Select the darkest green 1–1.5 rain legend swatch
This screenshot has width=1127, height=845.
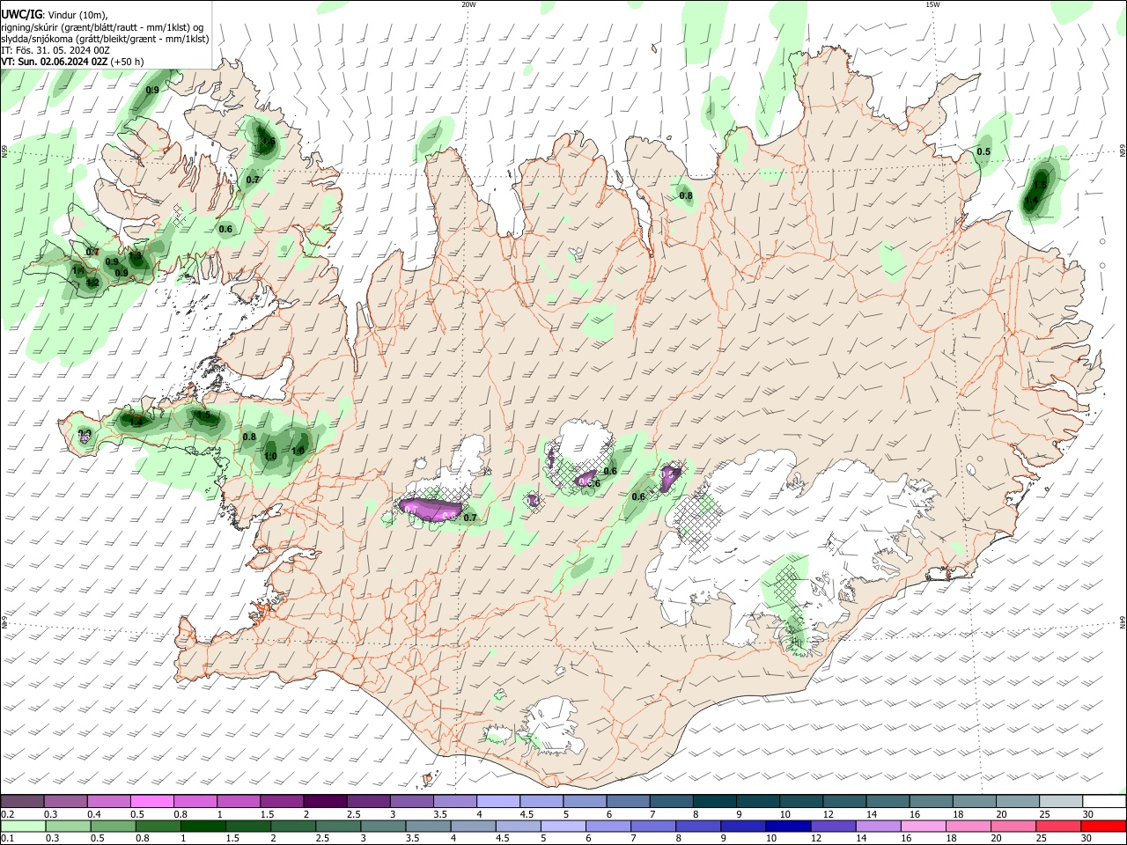point(203,827)
